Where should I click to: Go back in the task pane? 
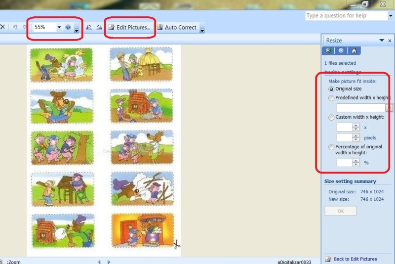click(328, 51)
